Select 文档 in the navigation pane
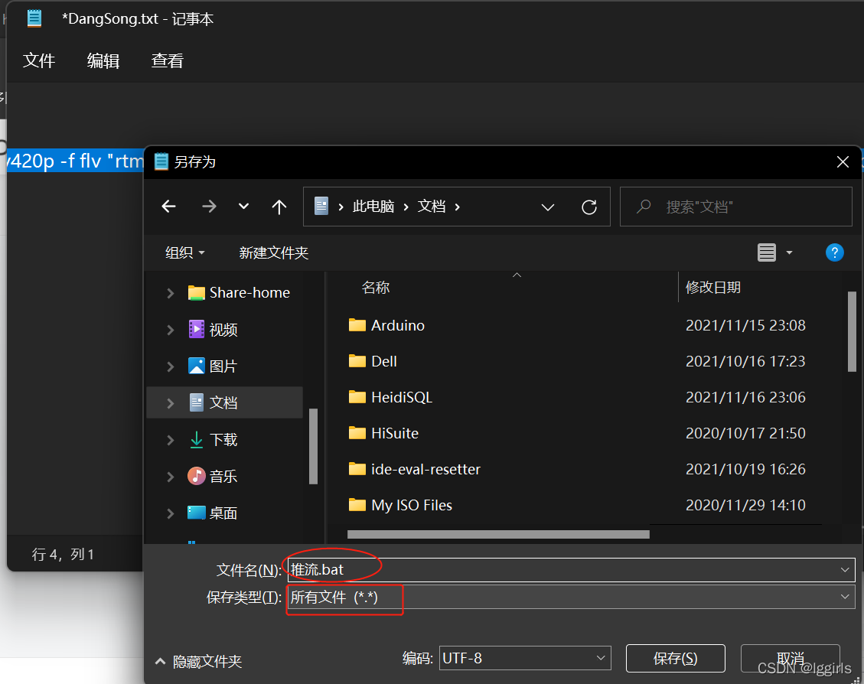Image resolution: width=864 pixels, height=684 pixels. point(225,402)
